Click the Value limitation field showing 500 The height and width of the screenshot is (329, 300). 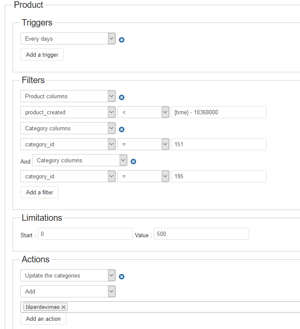pyautogui.click(x=201, y=234)
